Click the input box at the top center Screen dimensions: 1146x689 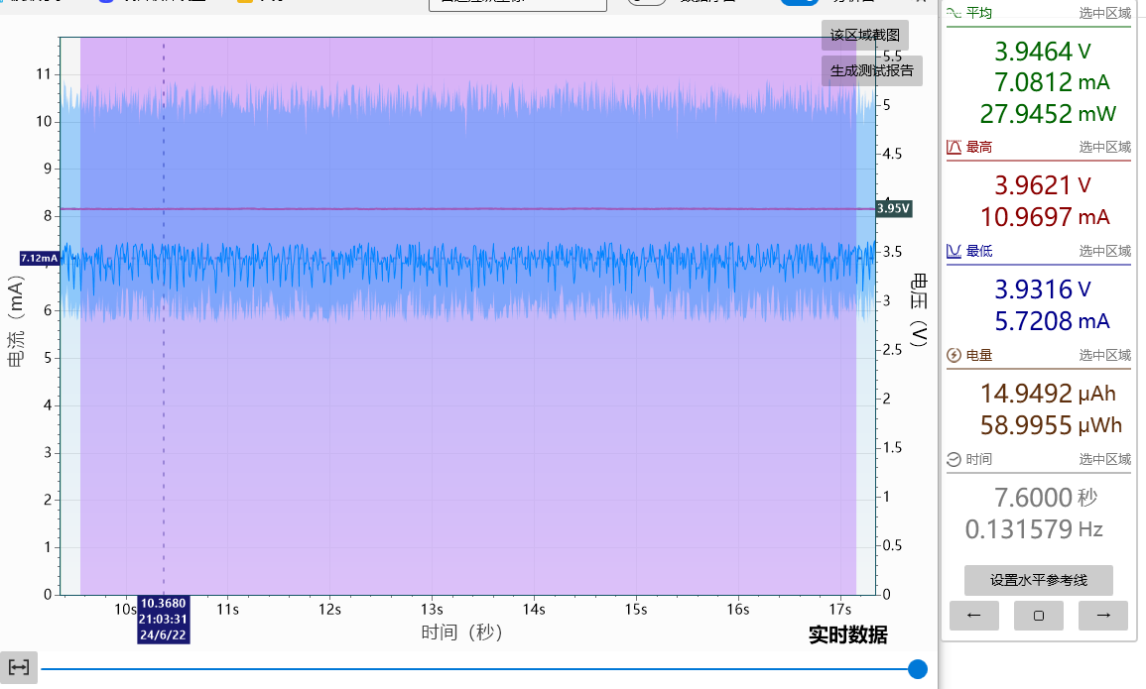pos(518,4)
